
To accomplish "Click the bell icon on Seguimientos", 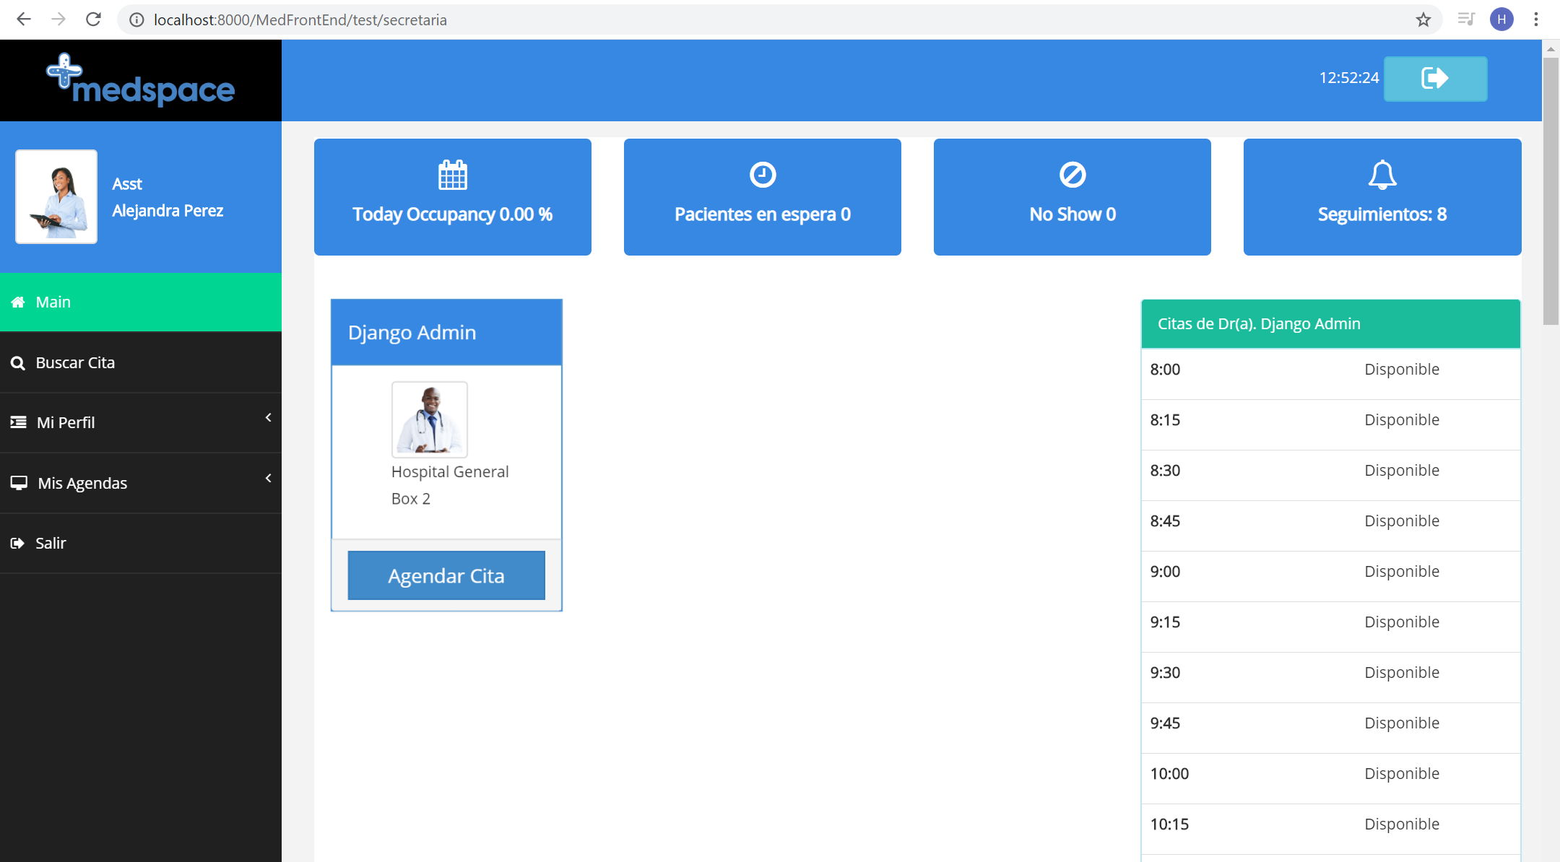I will click(1382, 175).
